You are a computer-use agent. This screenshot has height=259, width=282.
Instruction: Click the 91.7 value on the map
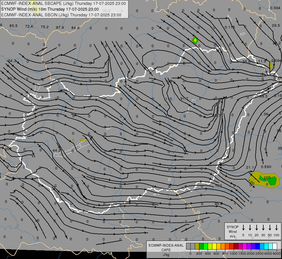(184, 98)
